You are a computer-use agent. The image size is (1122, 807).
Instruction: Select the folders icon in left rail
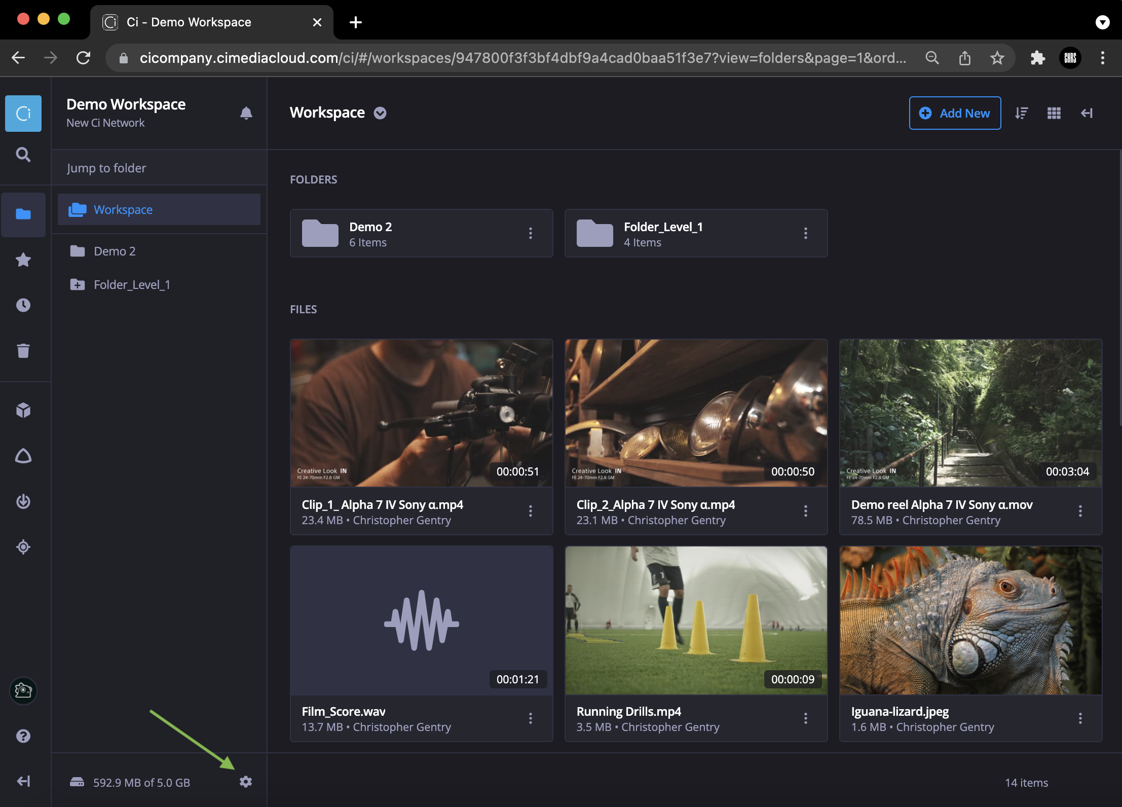(23, 214)
